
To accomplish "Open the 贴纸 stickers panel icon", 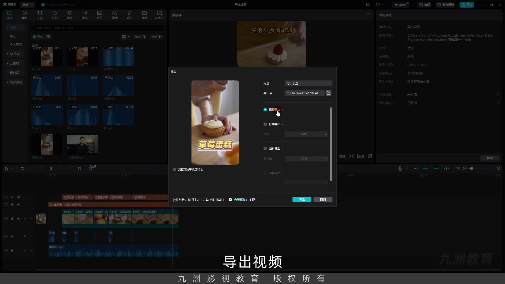I will coord(55,15).
